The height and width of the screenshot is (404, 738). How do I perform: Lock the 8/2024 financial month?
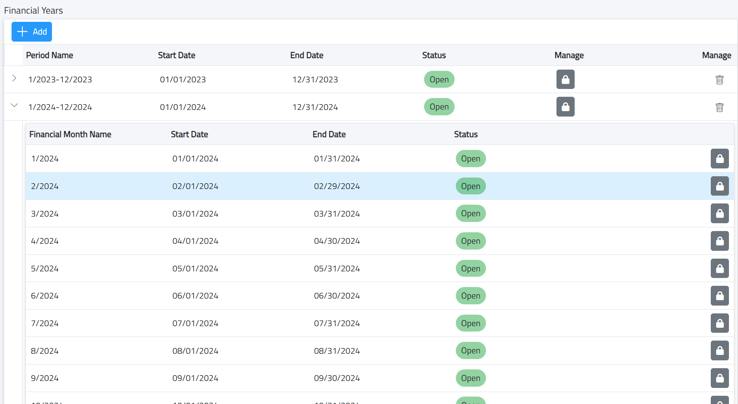pyautogui.click(x=719, y=350)
